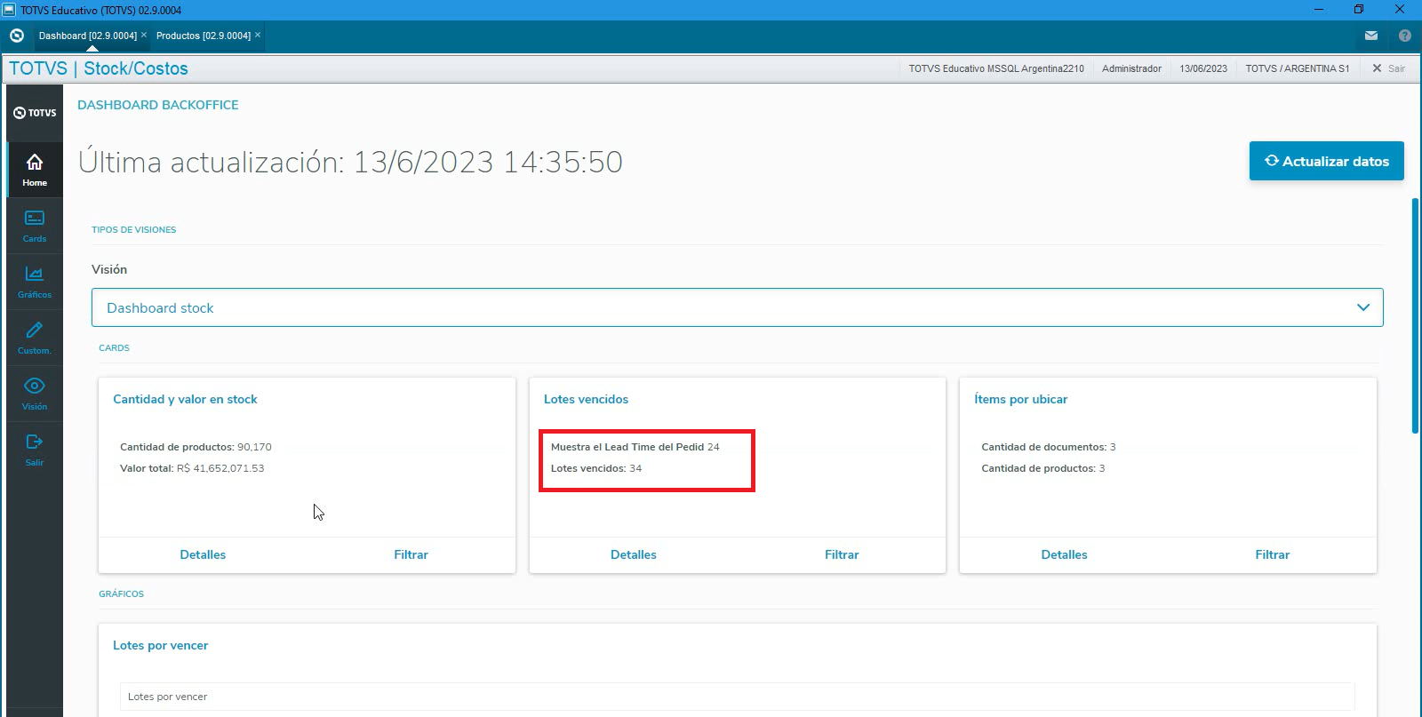The width and height of the screenshot is (1422, 717).
Task: Open Detalles for Cantidad y valor en stock
Action: point(203,554)
